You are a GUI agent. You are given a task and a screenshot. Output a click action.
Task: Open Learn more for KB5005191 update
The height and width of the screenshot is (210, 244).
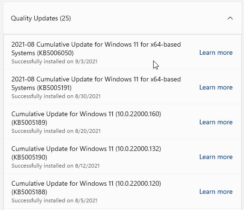tap(216, 88)
